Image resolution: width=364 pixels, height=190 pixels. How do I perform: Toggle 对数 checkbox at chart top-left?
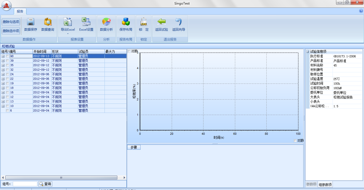pyautogui.click(x=129, y=51)
